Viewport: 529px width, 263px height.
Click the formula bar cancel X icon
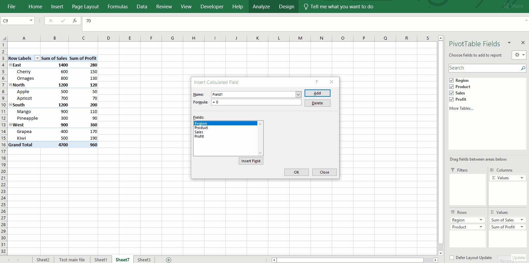[51, 21]
